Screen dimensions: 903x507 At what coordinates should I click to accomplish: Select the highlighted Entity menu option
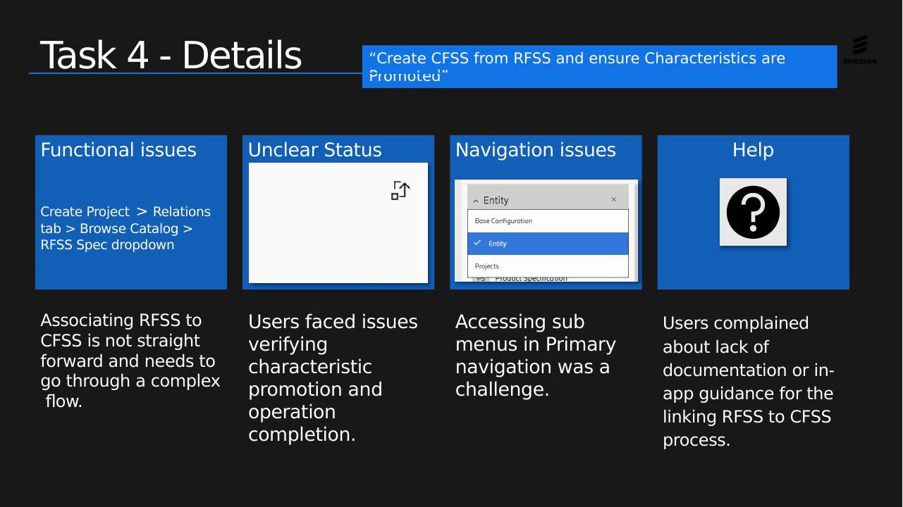tap(548, 244)
